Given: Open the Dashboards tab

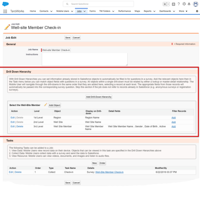Looking at the screenshot, I should [165, 11].
